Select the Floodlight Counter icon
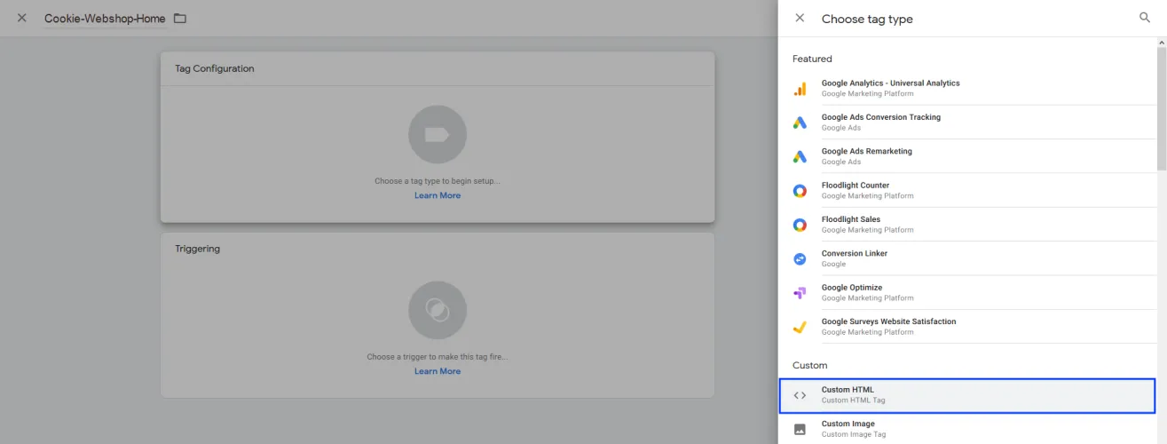The height and width of the screenshot is (444, 1167). (800, 191)
